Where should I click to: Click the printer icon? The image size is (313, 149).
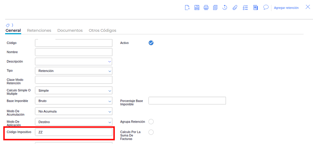[206, 8]
